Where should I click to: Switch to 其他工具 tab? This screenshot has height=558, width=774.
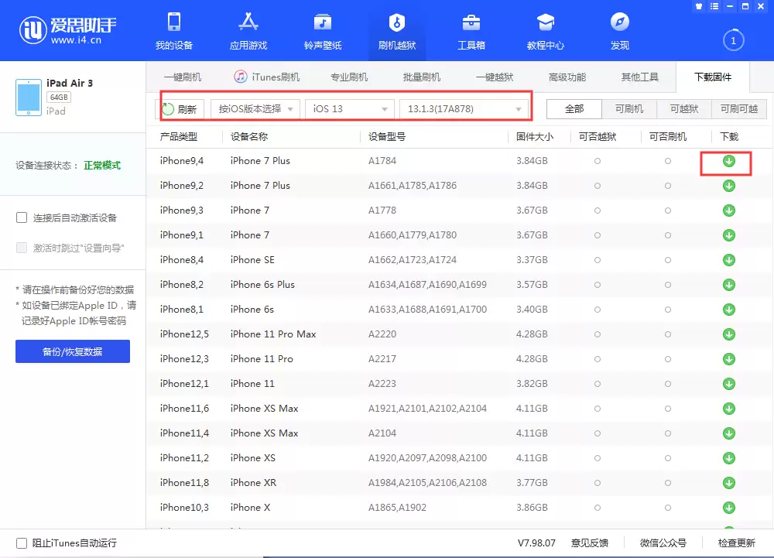[640, 77]
